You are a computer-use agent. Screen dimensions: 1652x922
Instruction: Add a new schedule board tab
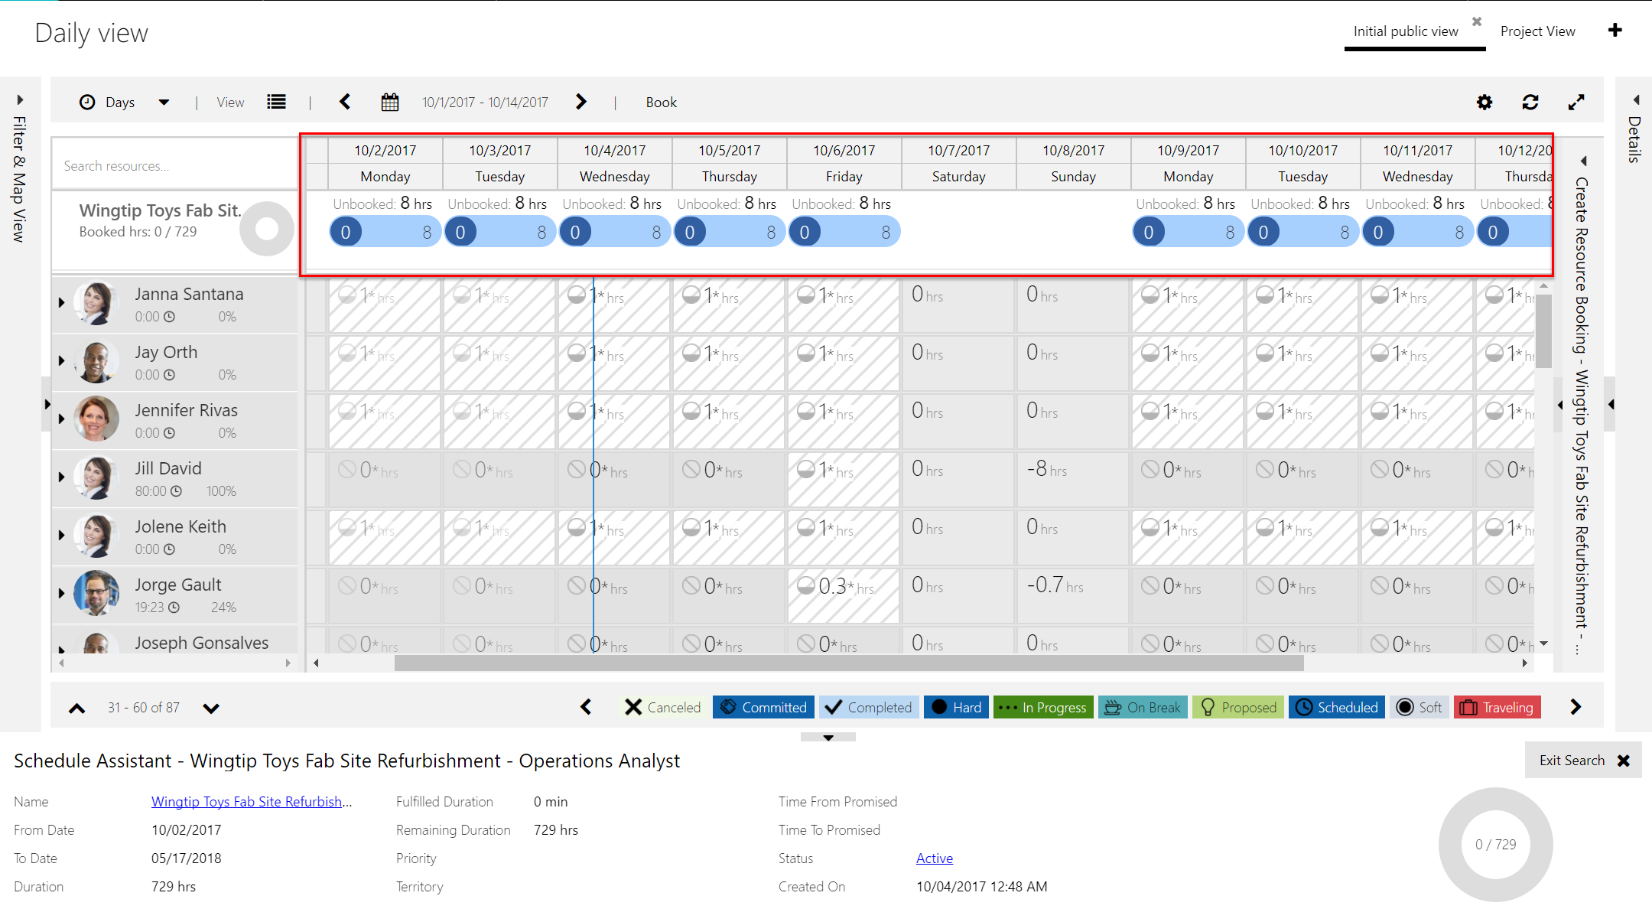coord(1615,31)
